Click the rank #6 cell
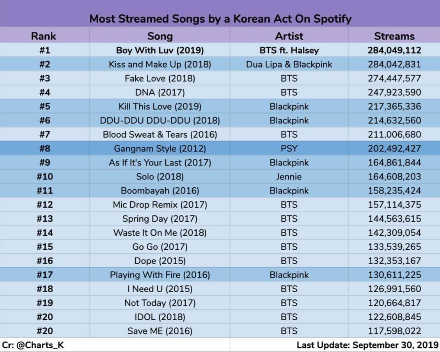The width and height of the screenshot is (440, 352). point(44,121)
